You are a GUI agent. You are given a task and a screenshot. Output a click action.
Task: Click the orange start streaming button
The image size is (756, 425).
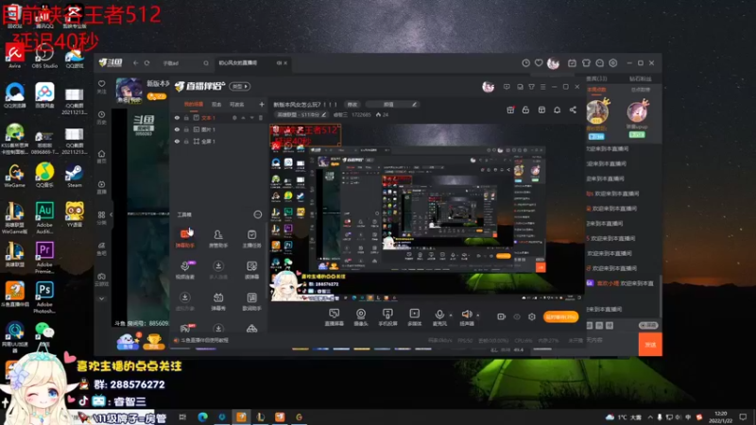coord(560,316)
